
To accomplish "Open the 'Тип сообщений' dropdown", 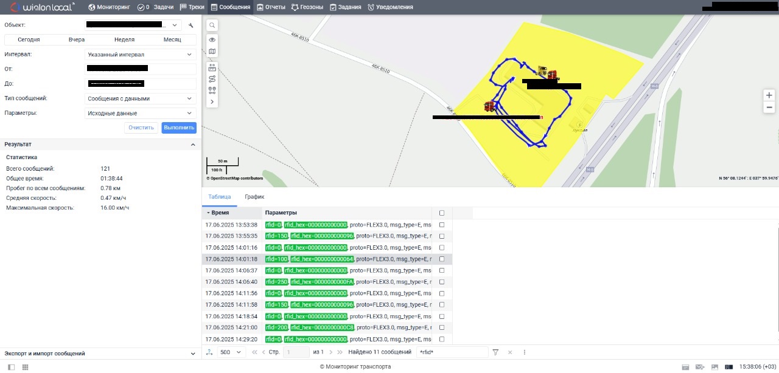I will (139, 98).
